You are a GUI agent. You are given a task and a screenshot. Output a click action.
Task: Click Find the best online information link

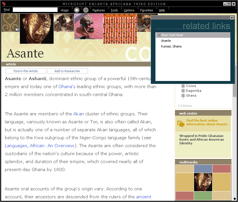point(207,122)
